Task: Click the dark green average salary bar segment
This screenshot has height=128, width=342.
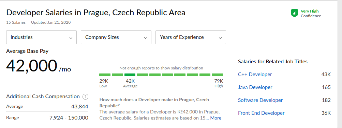Action: 130,75
